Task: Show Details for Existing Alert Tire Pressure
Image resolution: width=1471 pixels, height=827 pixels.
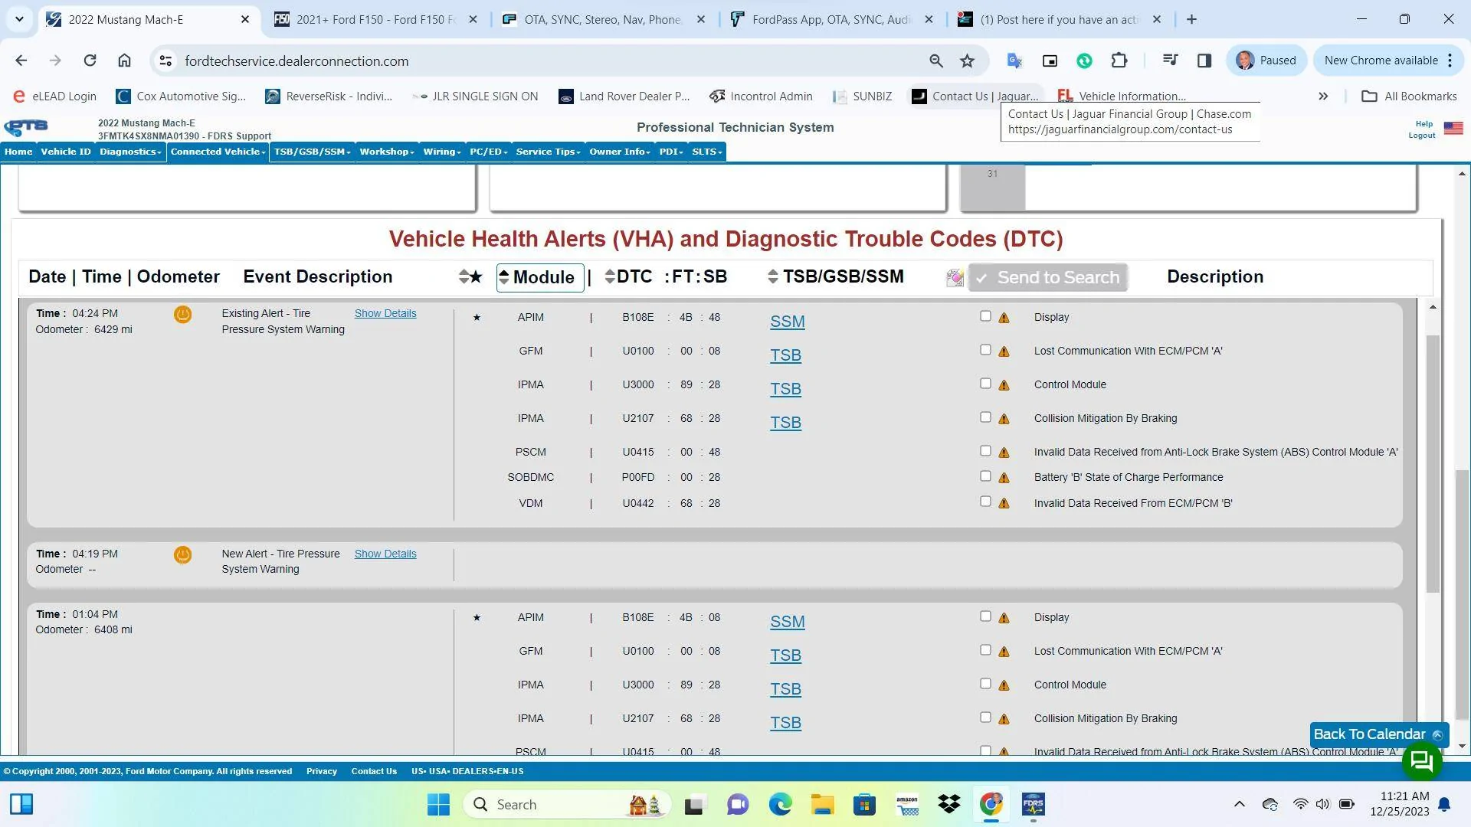Action: [385, 313]
